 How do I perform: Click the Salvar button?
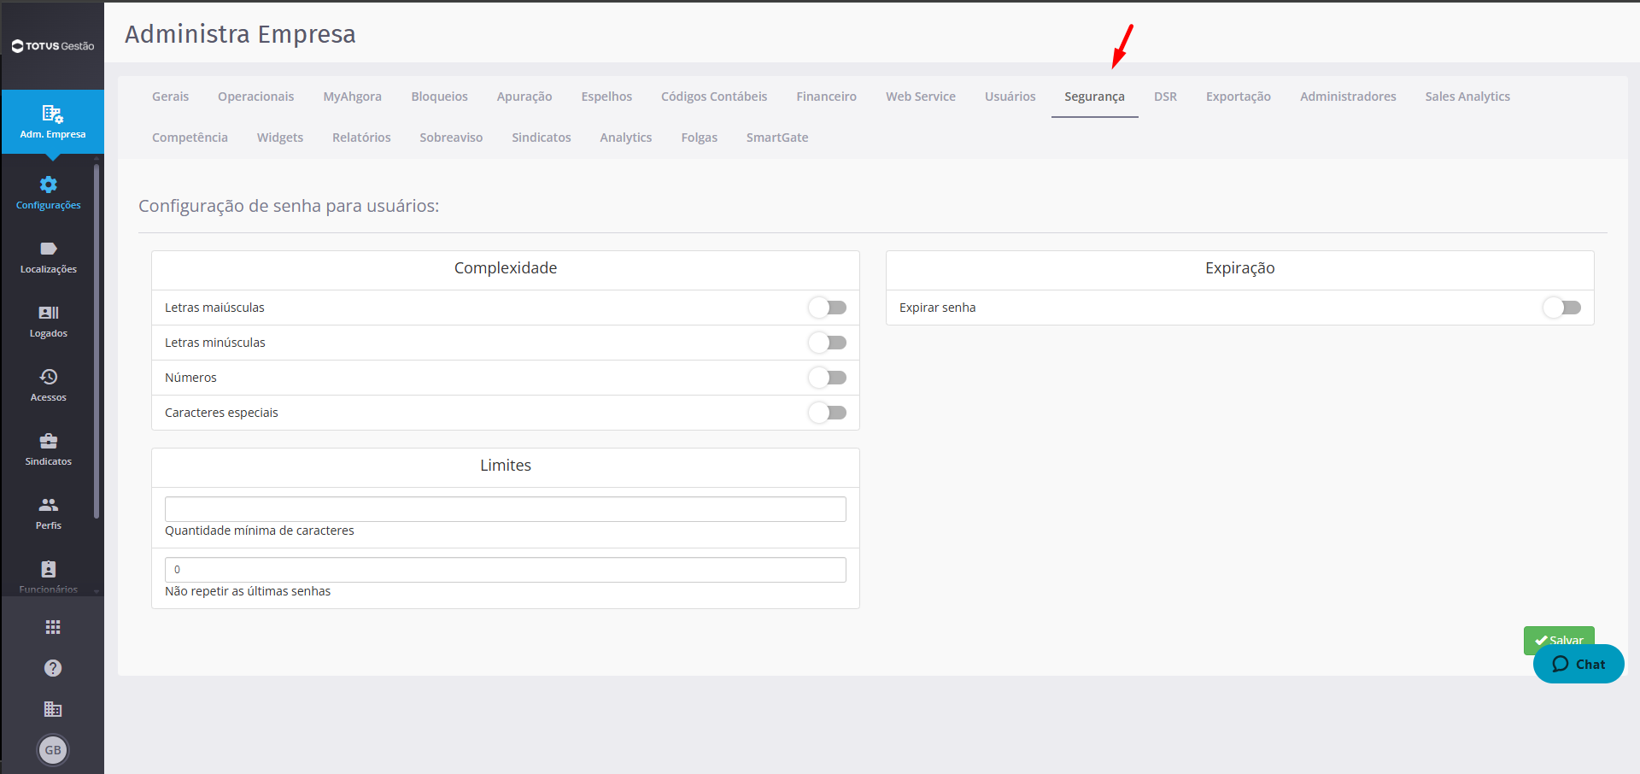pyautogui.click(x=1559, y=640)
